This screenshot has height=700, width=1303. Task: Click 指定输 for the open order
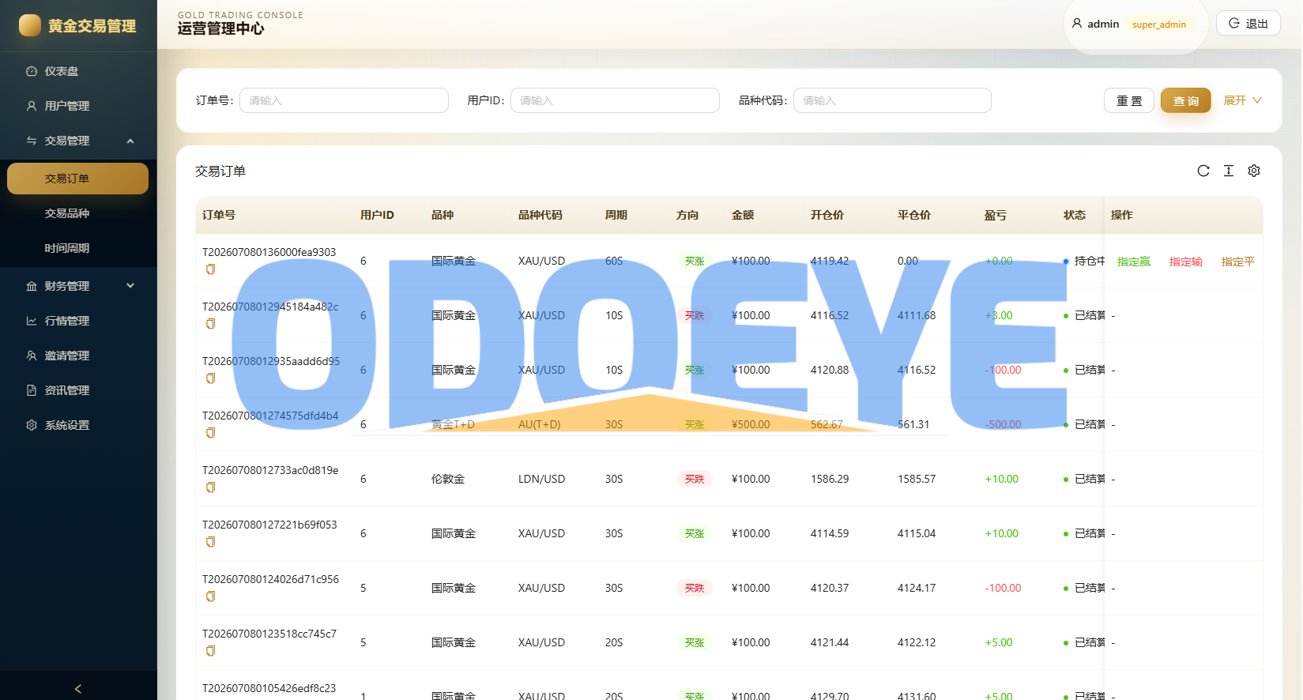tap(1186, 262)
